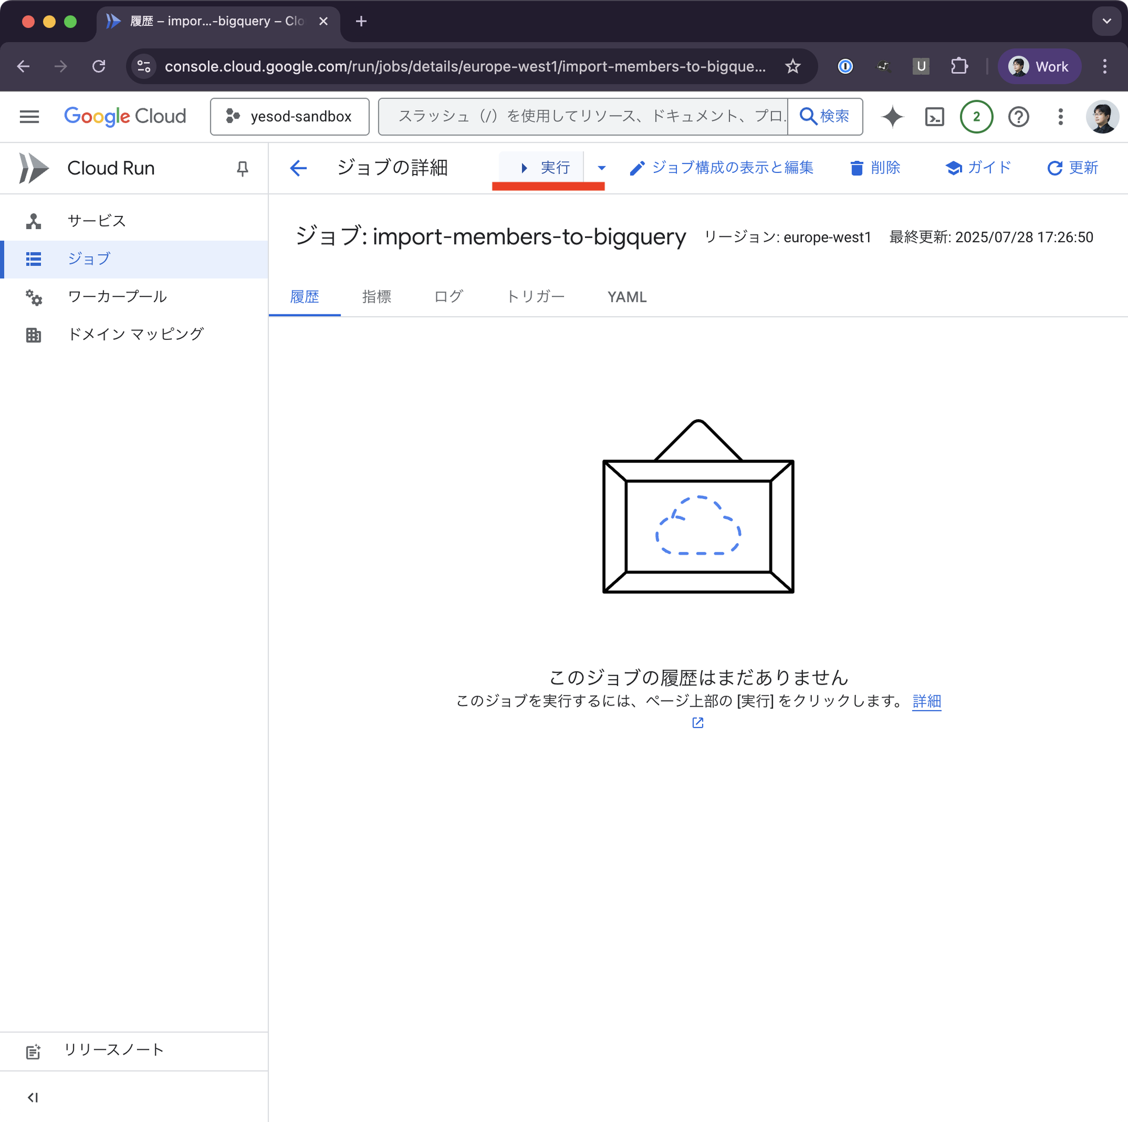Collapse the sidebar with the bottom arrow icon

coord(32,1097)
